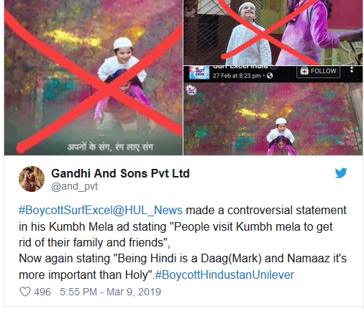Click the FOLLOW button
The width and height of the screenshot is (364, 309).
click(x=318, y=71)
